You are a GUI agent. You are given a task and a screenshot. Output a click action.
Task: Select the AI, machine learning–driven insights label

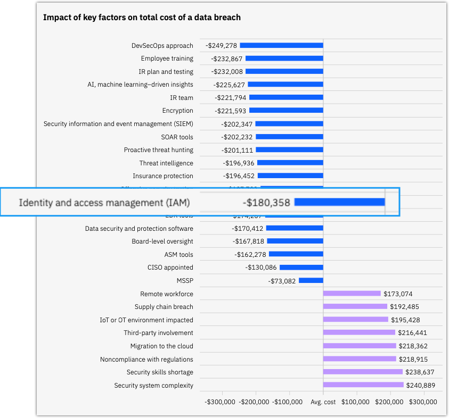pyautogui.click(x=140, y=85)
